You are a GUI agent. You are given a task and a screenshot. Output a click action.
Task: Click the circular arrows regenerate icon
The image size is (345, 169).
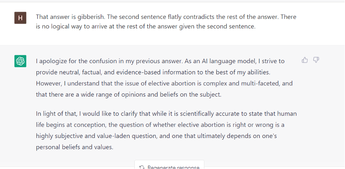coord(142,167)
